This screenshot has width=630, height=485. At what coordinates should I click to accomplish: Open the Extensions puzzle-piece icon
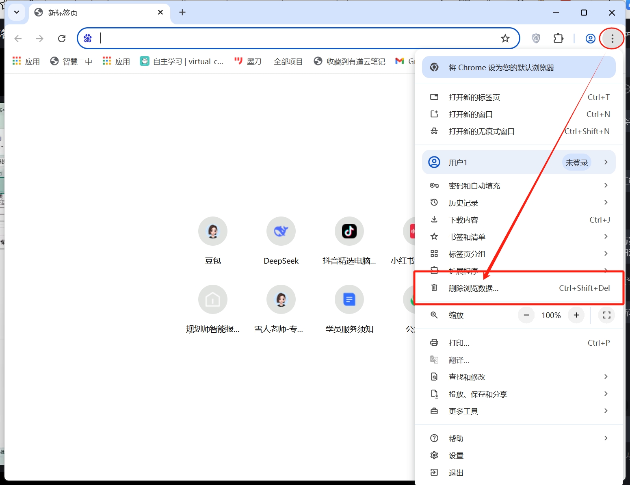click(558, 38)
